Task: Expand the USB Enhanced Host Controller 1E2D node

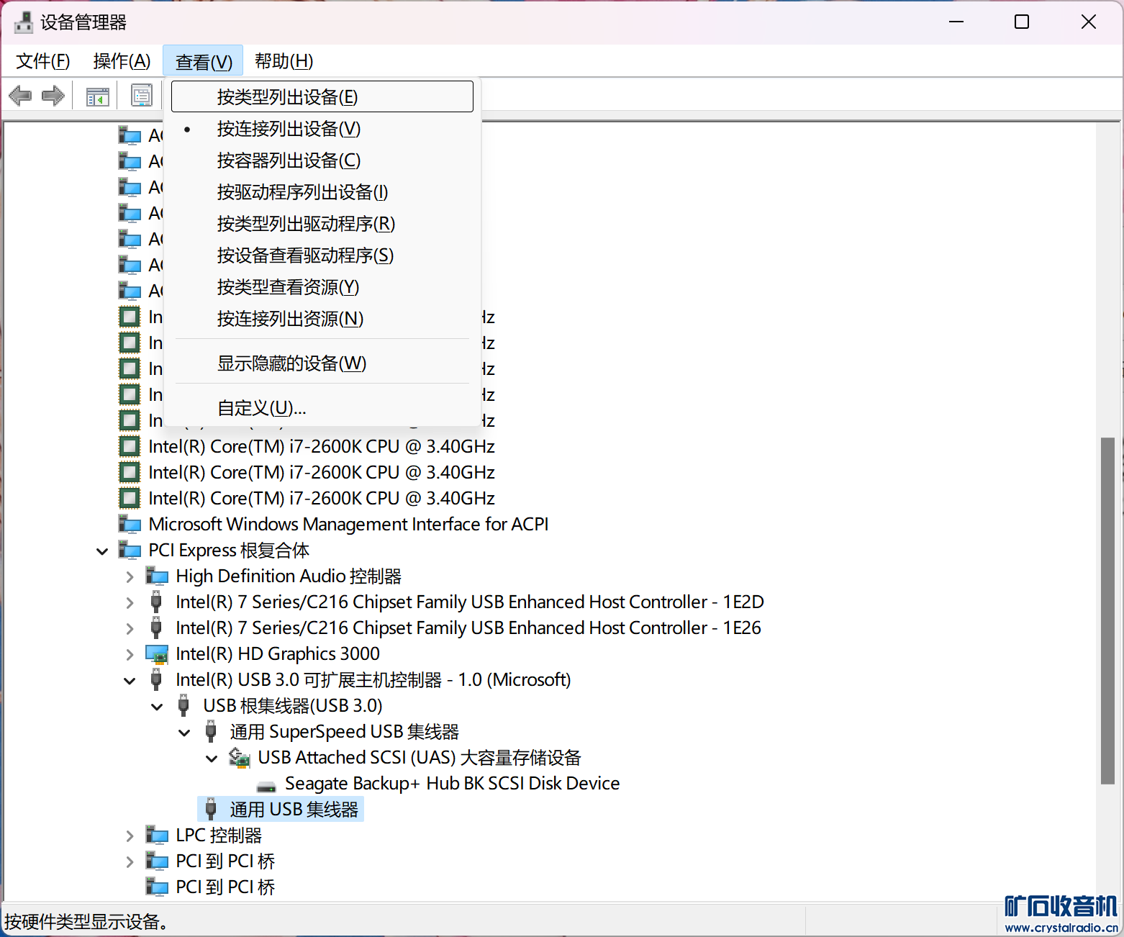Action: [x=130, y=602]
